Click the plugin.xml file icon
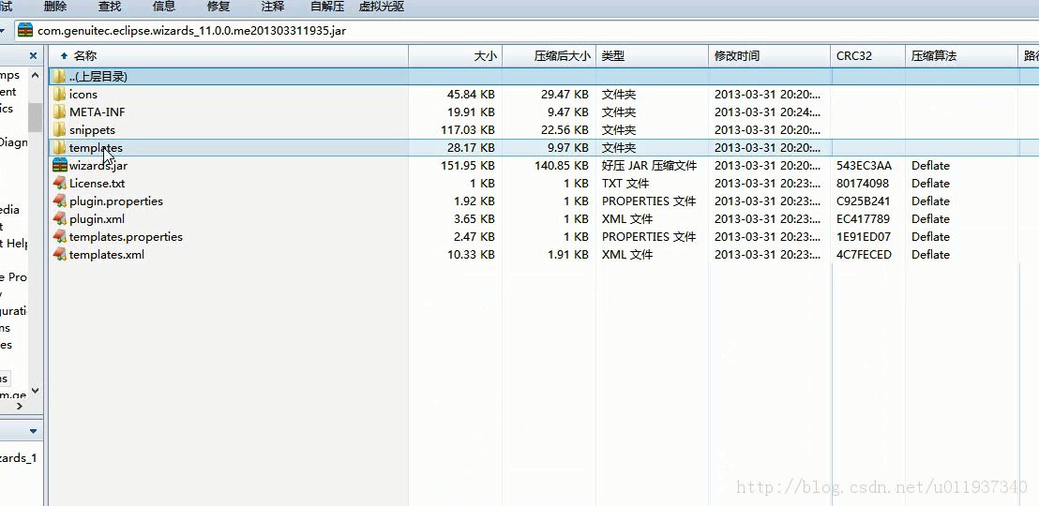The height and width of the screenshot is (506, 1039). pyautogui.click(x=60, y=219)
